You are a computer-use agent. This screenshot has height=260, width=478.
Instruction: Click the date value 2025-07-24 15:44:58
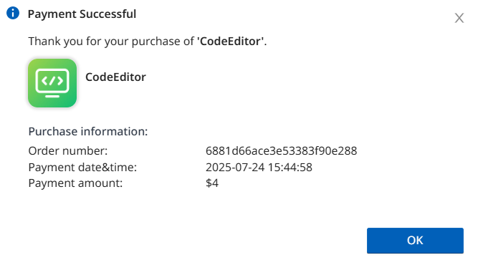pos(259,168)
